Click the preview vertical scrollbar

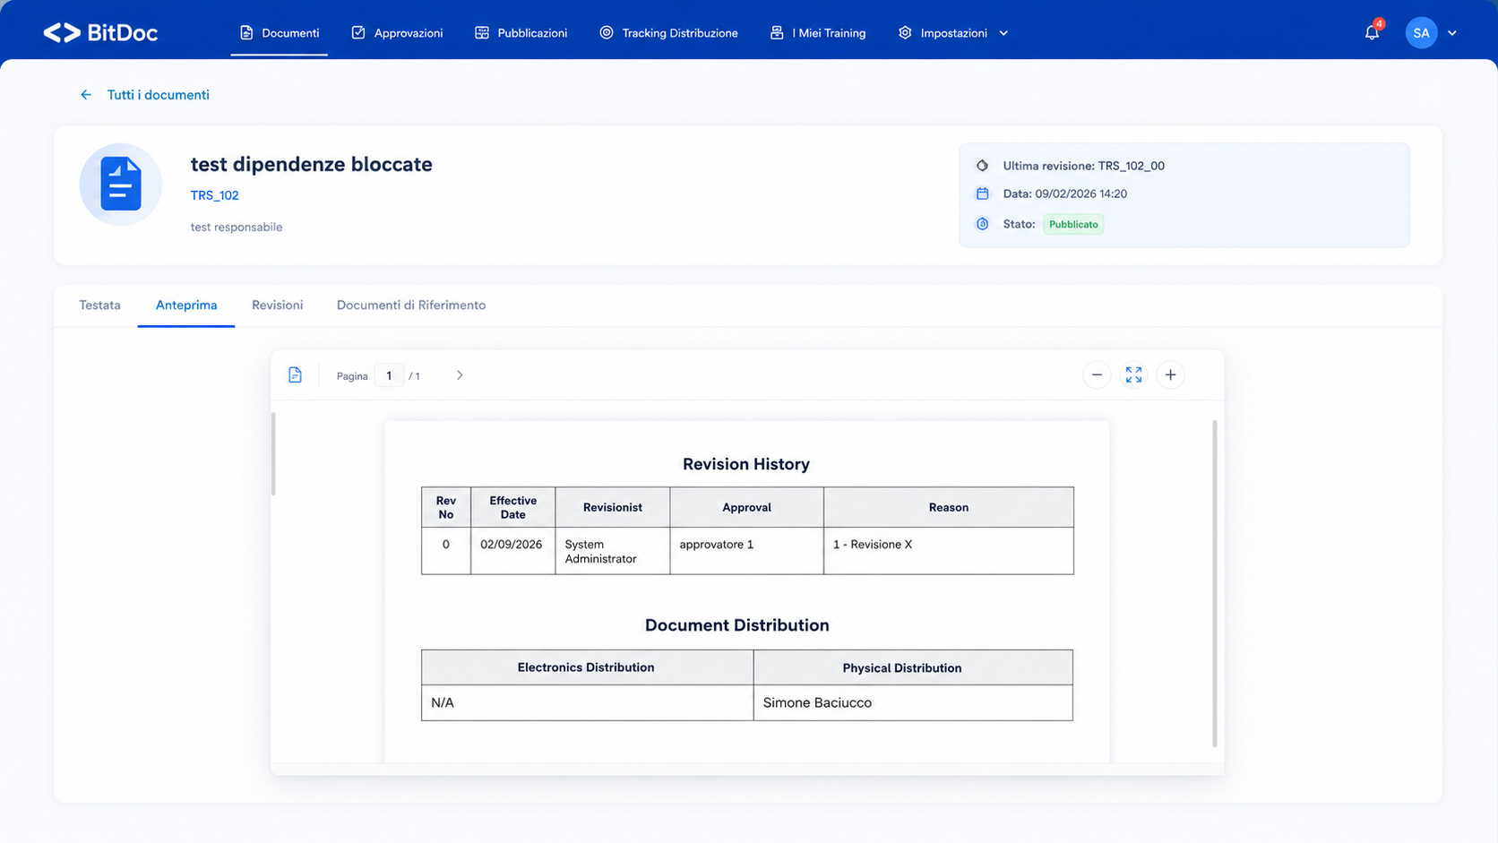tap(1215, 583)
